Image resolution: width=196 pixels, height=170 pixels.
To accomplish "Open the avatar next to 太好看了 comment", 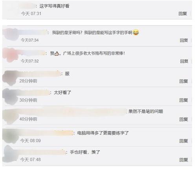I will click(10, 97).
